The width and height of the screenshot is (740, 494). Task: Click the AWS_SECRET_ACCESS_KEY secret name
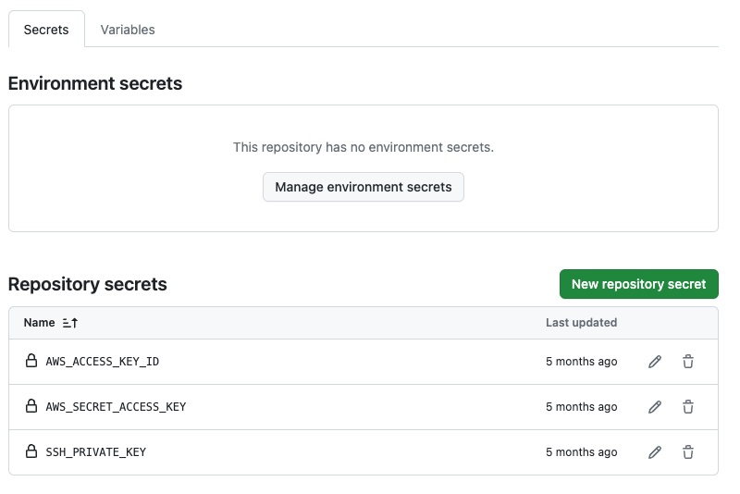pos(116,407)
